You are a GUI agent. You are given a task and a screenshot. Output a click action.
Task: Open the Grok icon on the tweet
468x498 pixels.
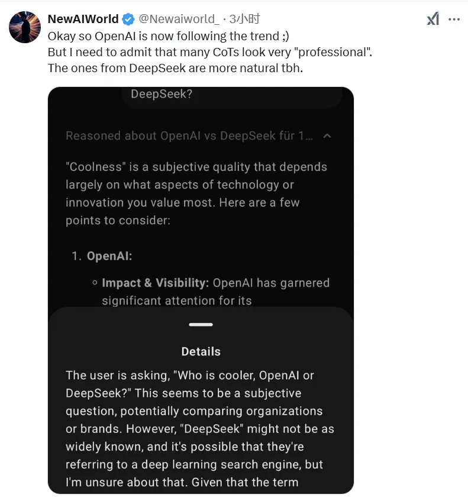click(433, 19)
